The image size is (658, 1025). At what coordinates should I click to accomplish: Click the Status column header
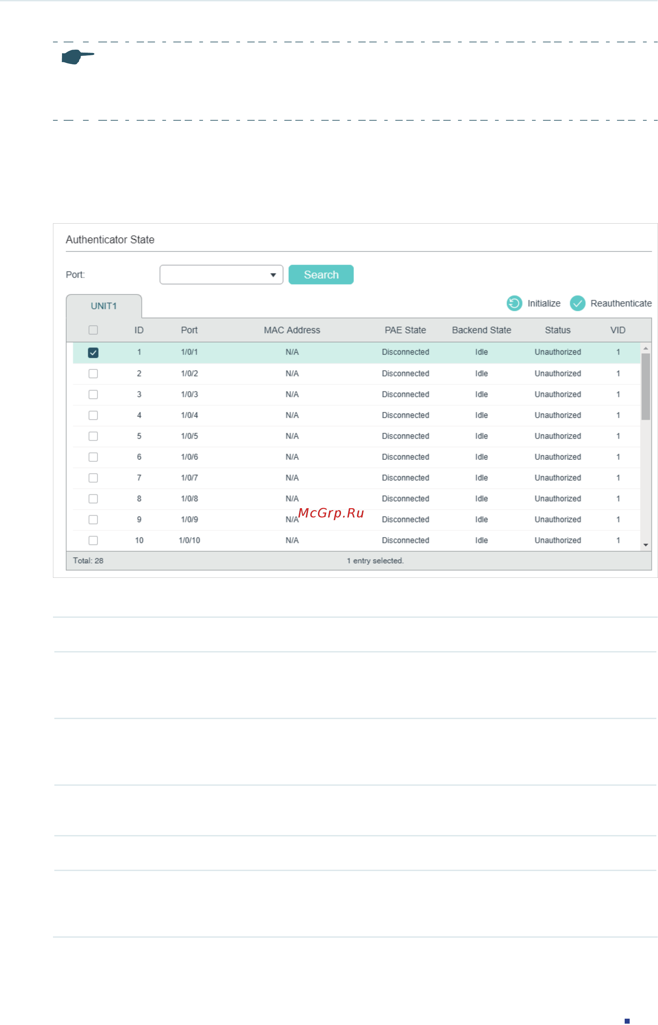point(558,330)
